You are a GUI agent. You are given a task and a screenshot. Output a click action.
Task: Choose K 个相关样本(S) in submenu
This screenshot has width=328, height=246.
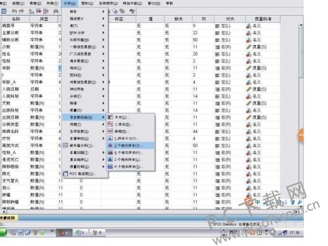pyautogui.click(x=131, y=167)
